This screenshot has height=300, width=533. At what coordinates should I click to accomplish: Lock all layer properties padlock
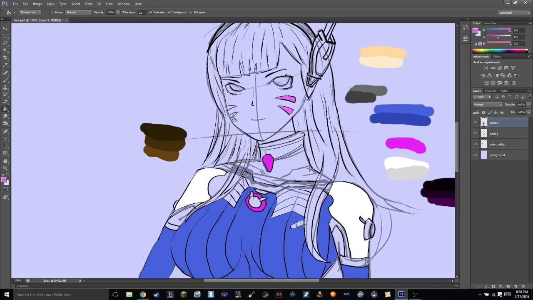point(502,112)
